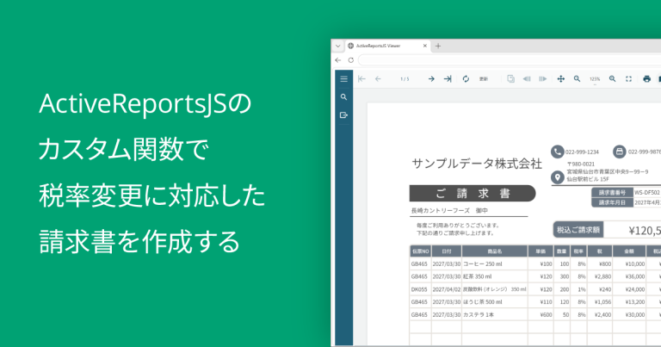Toggle the move/pan mode tool
Screen dimensions: 661x347
(560, 79)
